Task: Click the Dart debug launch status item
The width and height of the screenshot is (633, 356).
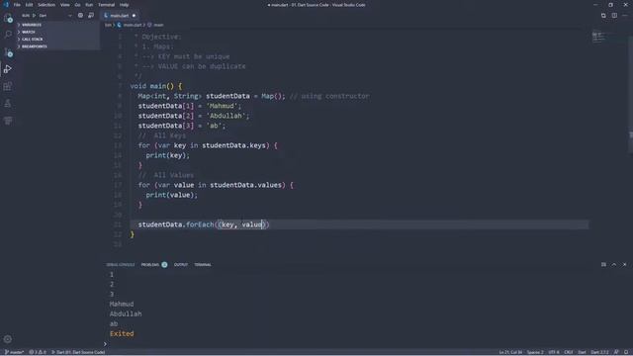Action: [x=78, y=352]
